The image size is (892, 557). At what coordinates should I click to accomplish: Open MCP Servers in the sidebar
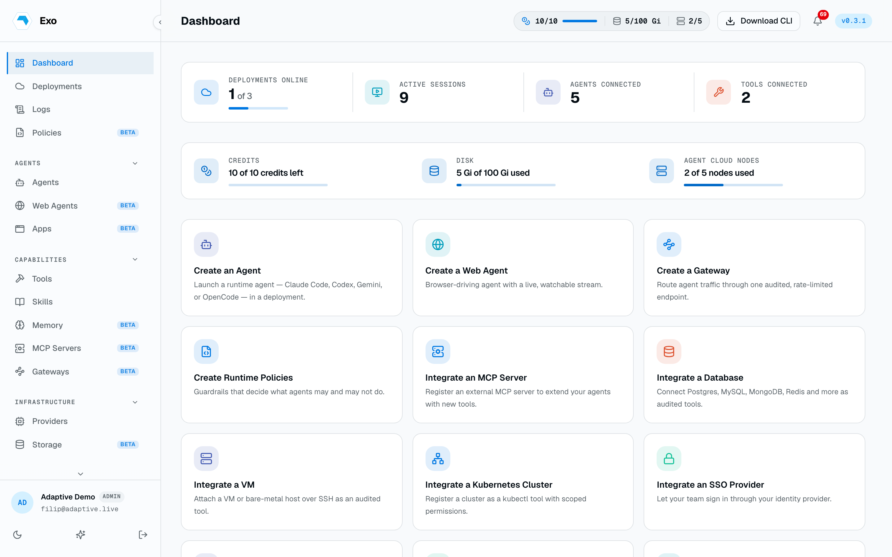pyautogui.click(x=80, y=348)
